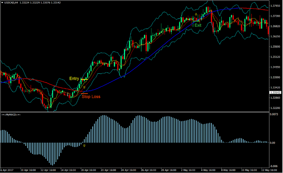The image size is (283, 173).
Task: Click the '20 Apr 16:00' time label
Action: point(108,170)
